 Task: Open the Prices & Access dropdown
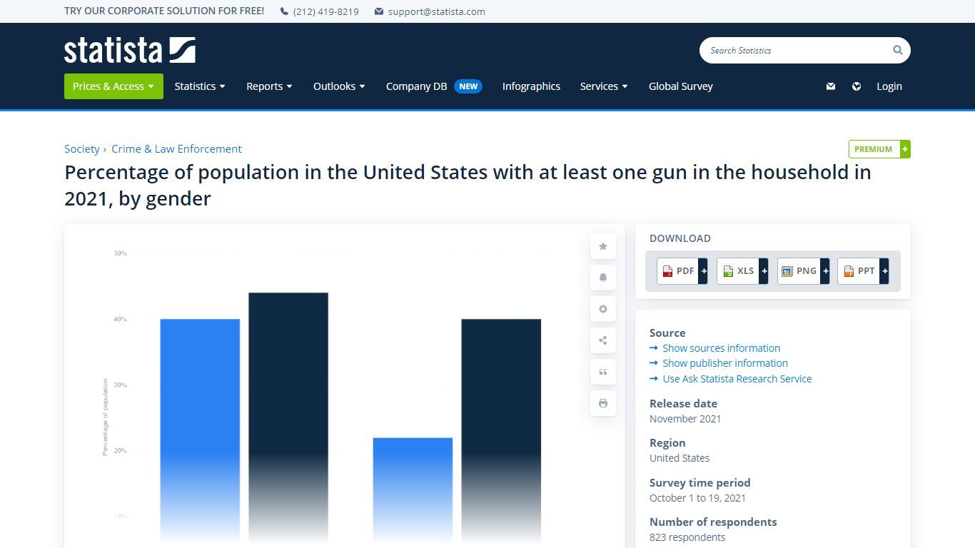point(113,86)
